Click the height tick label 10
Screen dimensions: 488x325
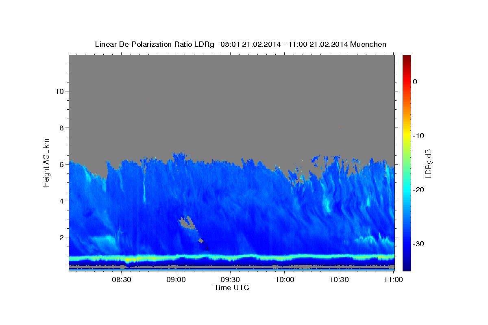[59, 91]
